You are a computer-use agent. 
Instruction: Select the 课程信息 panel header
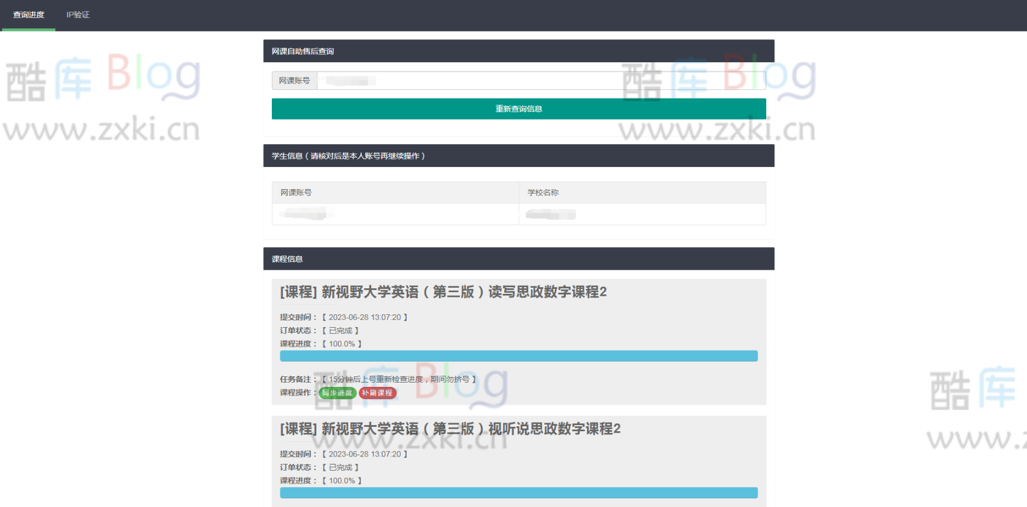click(518, 259)
